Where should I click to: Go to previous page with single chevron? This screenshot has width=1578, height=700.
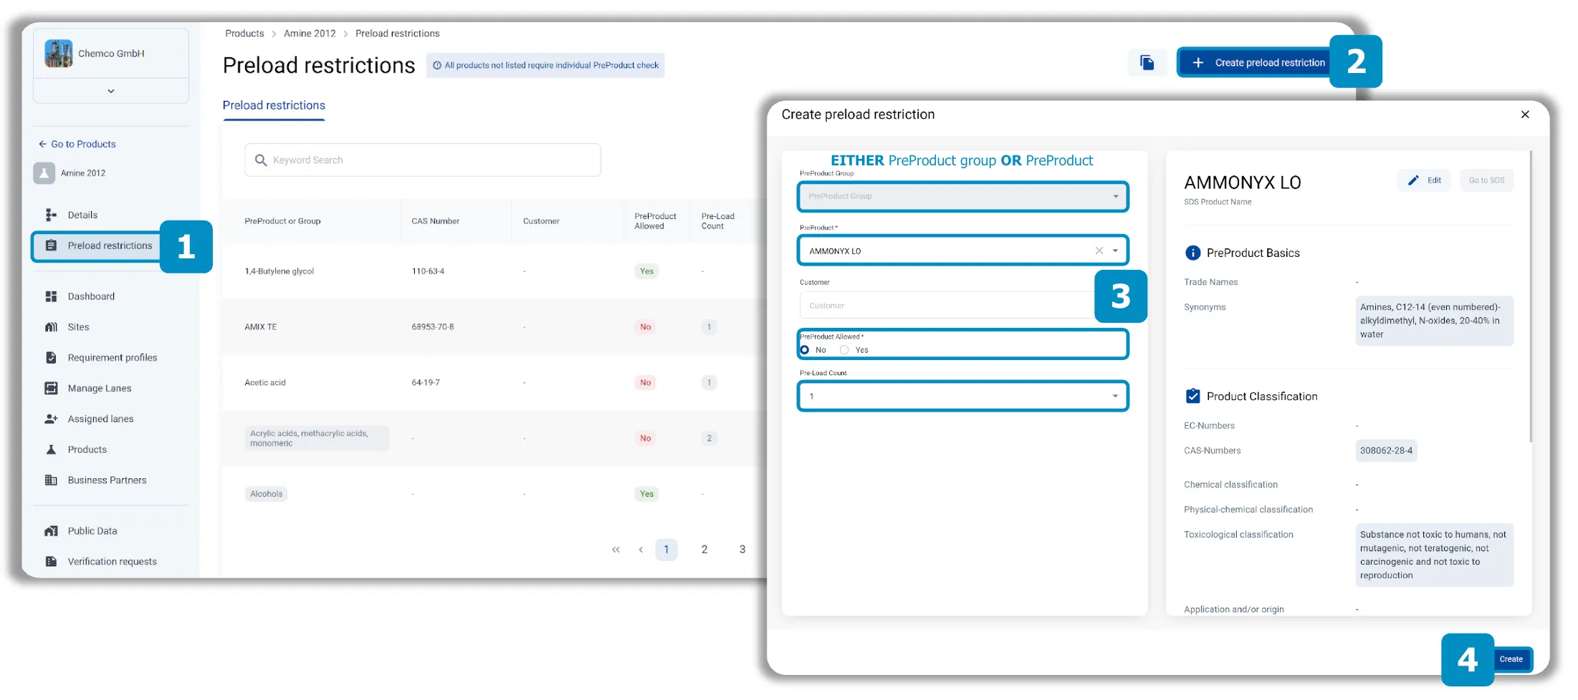(641, 550)
